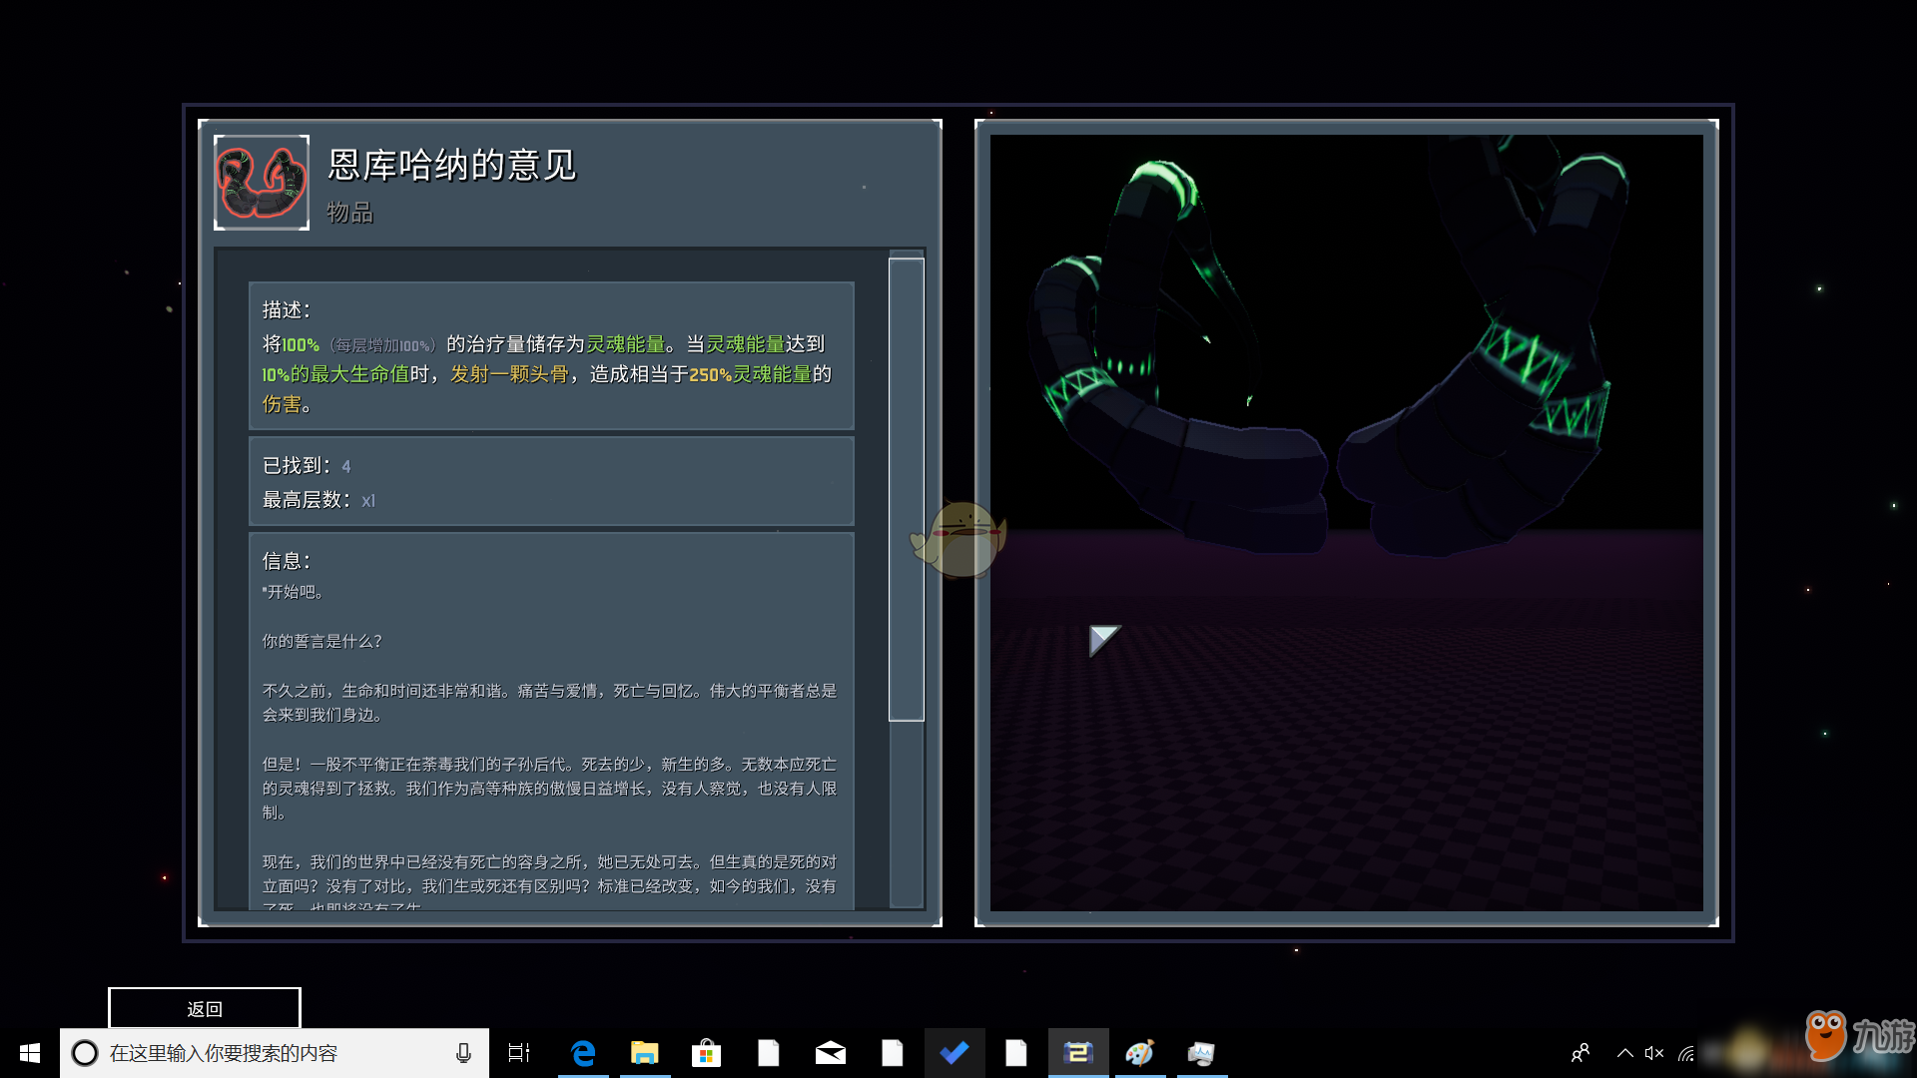
Task: Open the blue checkmark app on taskbar
Action: 955,1053
